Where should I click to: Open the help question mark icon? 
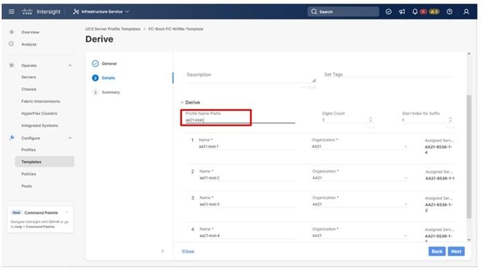pyautogui.click(x=449, y=12)
